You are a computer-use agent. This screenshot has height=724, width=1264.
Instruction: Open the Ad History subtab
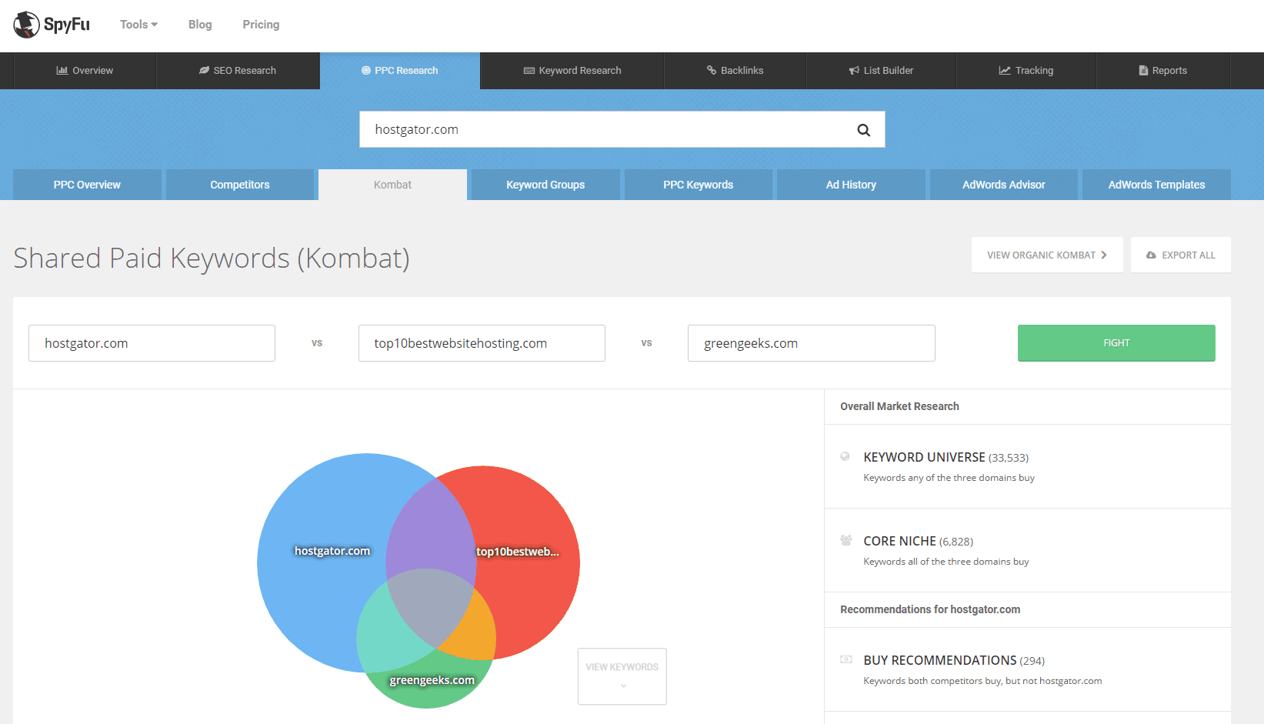pos(851,185)
